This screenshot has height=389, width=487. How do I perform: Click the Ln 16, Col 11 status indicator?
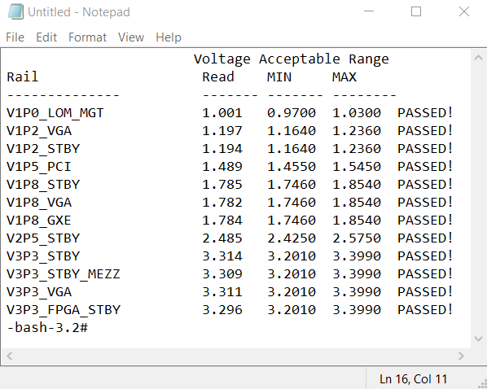(x=413, y=379)
